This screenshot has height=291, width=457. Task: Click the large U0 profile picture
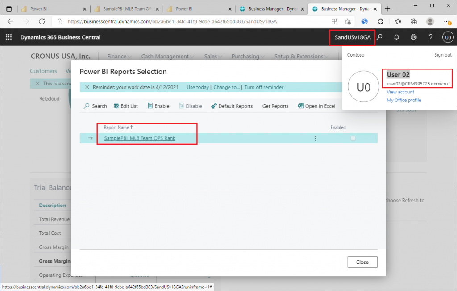point(363,87)
